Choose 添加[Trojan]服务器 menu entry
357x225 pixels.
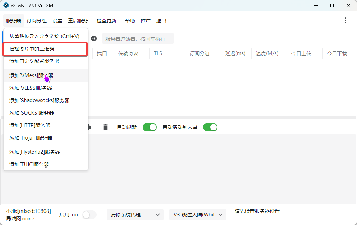coord(31,138)
